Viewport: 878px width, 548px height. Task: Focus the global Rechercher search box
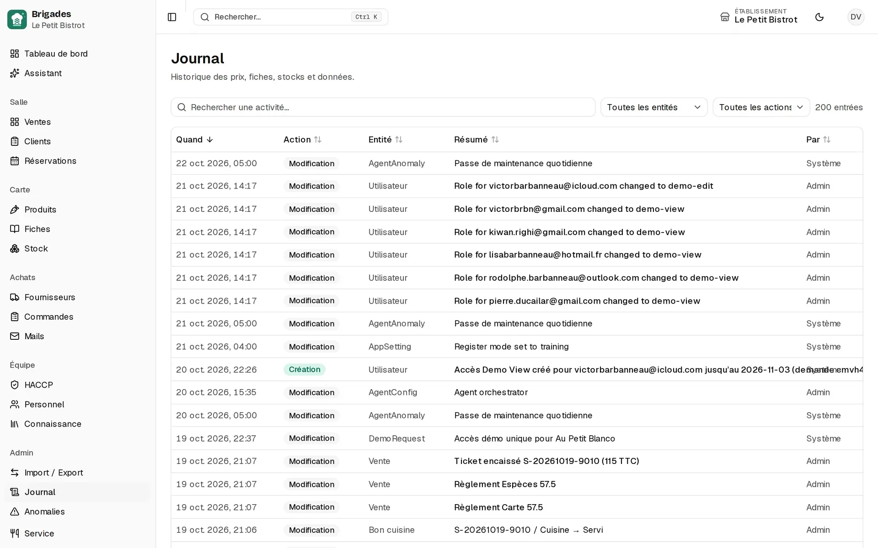[x=291, y=17]
